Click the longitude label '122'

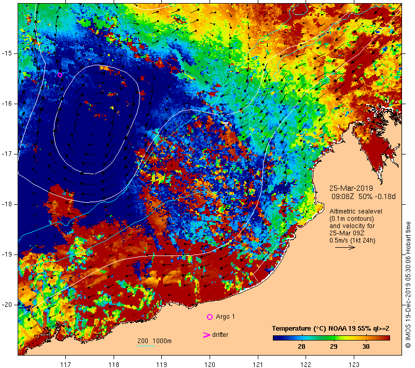coord(306,364)
